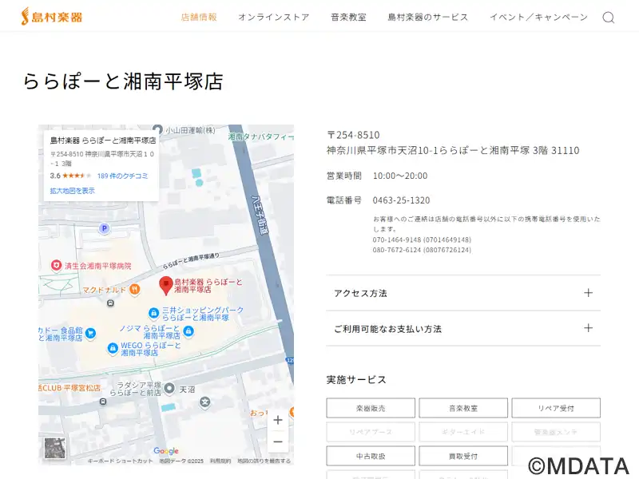Image resolution: width=639 pixels, height=479 pixels.
Task: Open イベント／キャンペーン menu
Action: (538, 17)
